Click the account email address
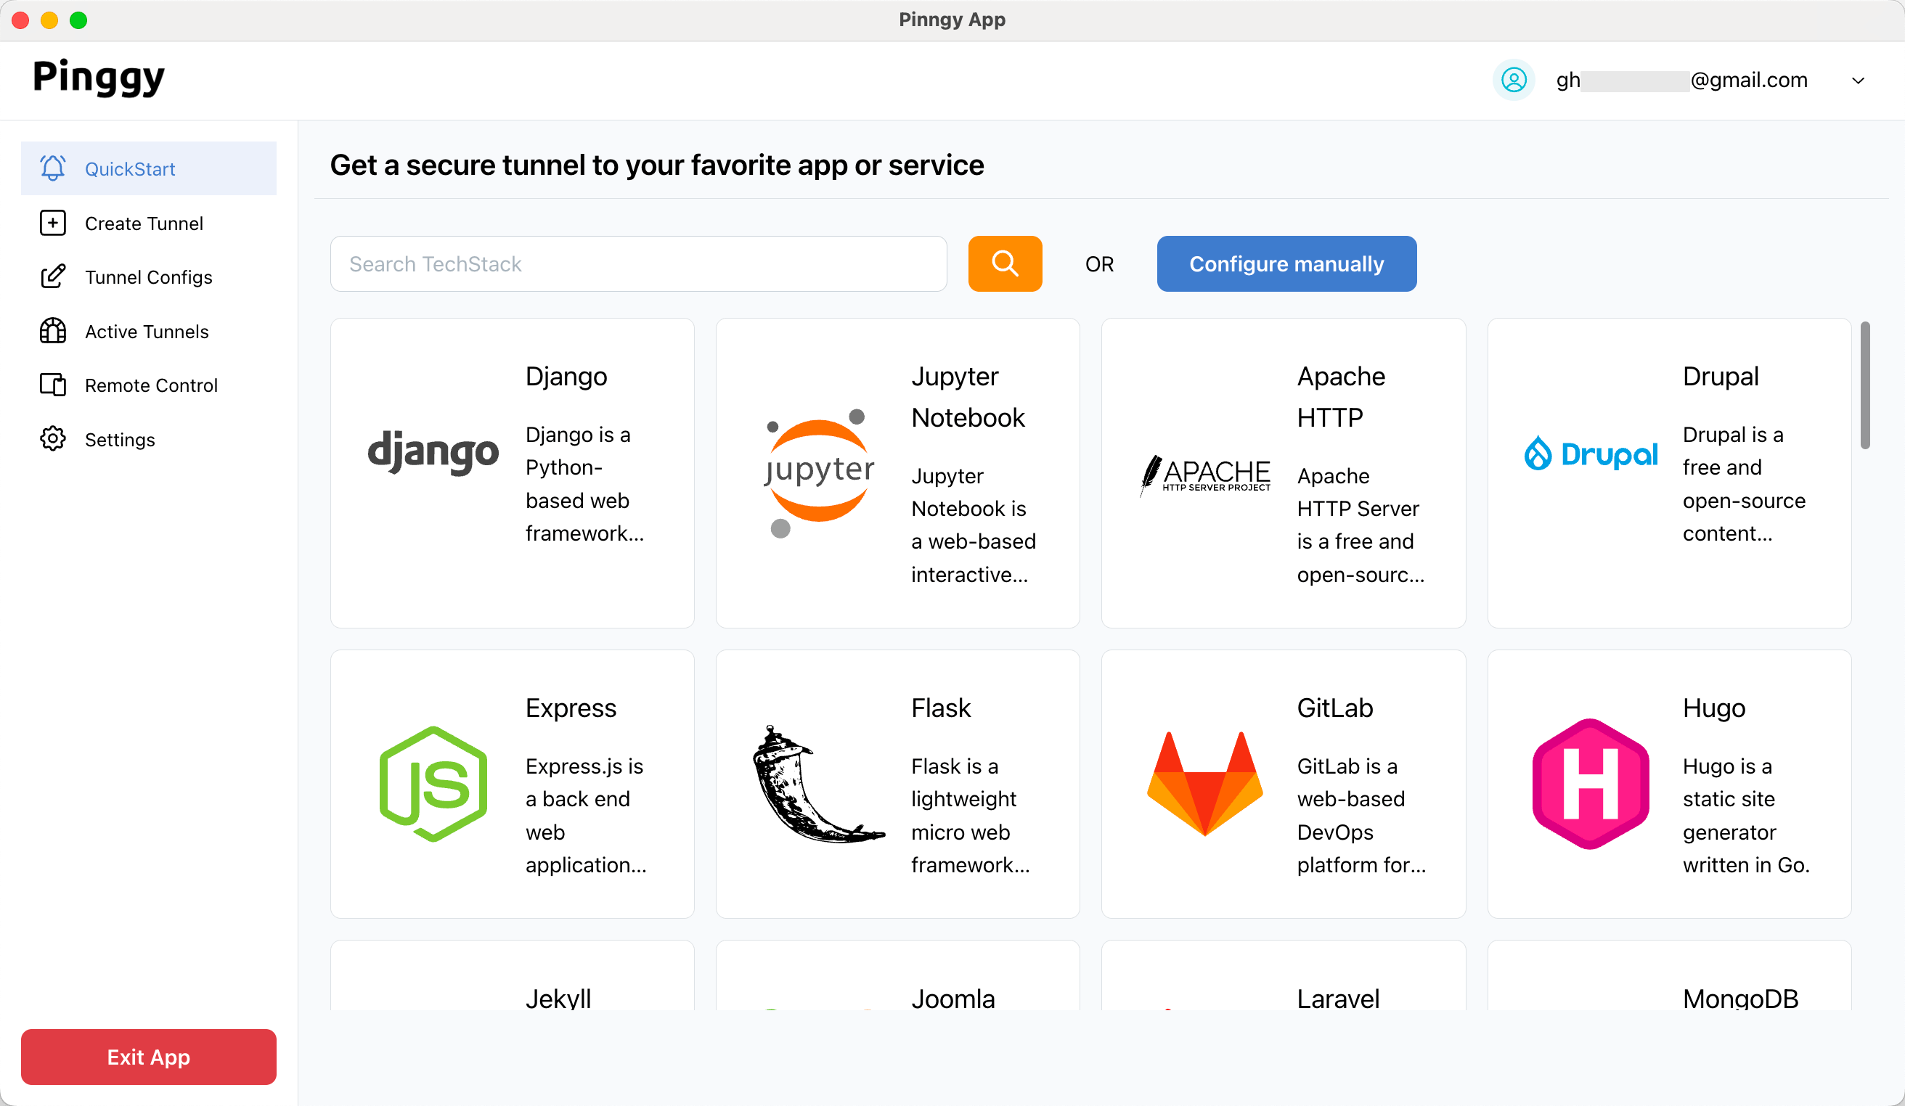 pyautogui.click(x=1682, y=79)
